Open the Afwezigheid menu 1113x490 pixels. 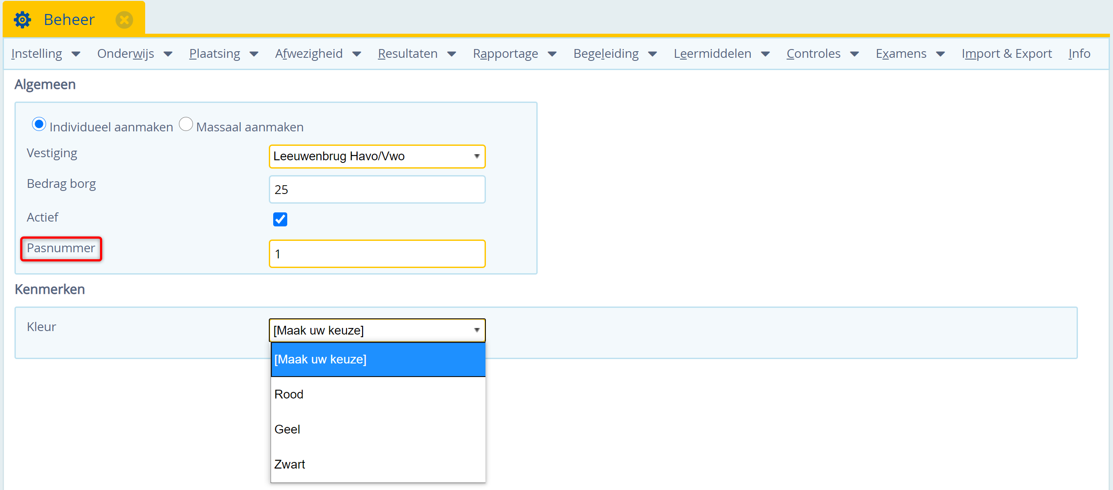(x=309, y=53)
